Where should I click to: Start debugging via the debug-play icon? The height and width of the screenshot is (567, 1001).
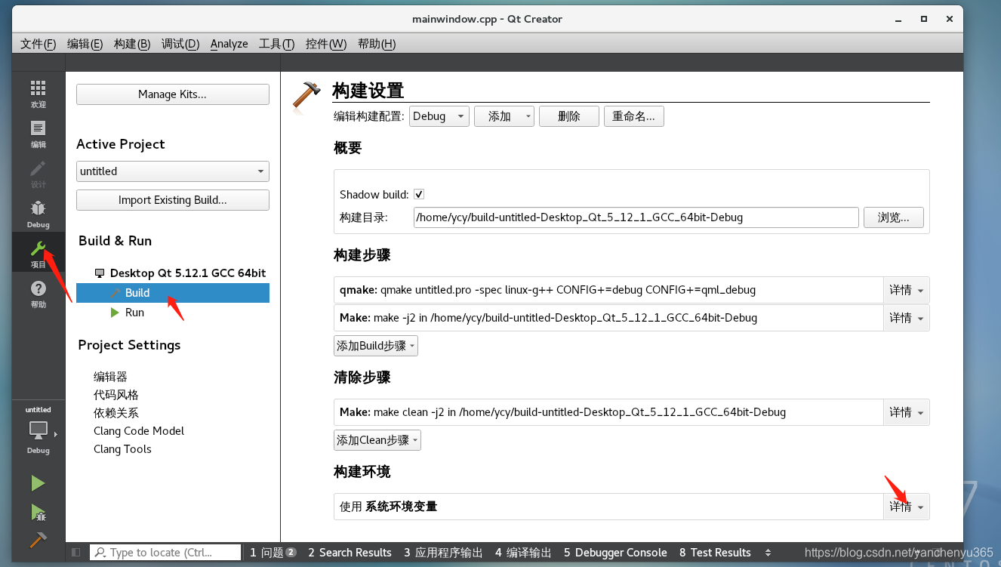tap(38, 512)
